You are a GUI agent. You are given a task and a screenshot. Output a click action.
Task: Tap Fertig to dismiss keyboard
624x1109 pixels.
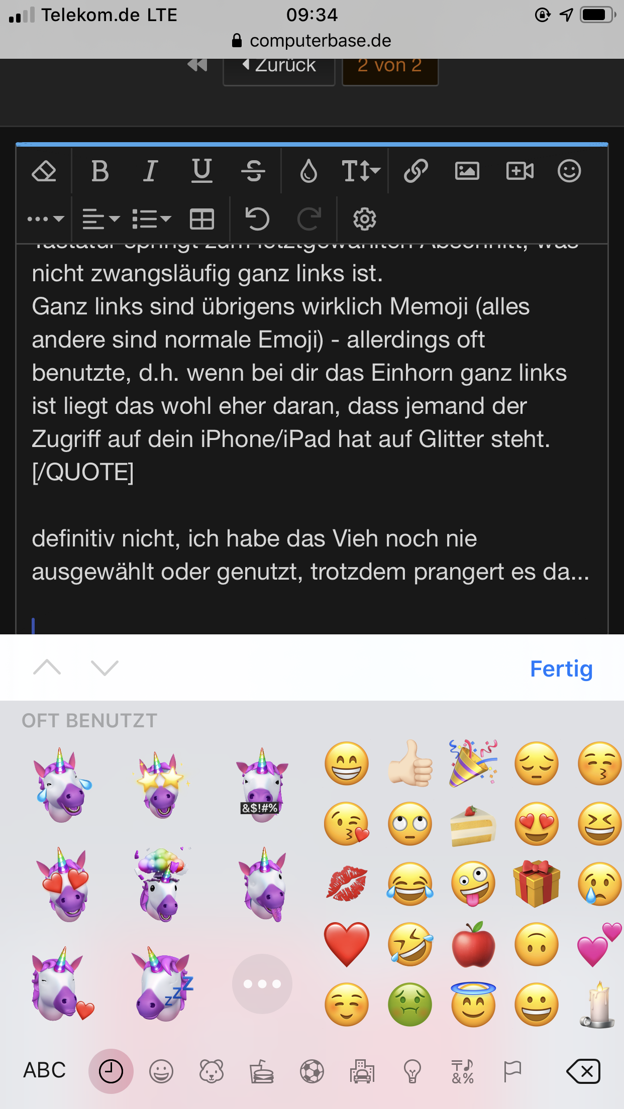click(561, 669)
